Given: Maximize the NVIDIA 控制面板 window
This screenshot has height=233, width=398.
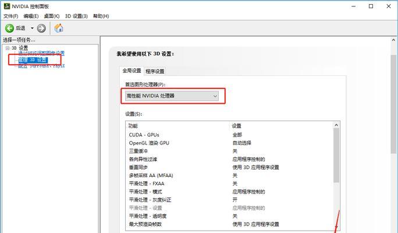Looking at the screenshot, I should coord(371,6).
